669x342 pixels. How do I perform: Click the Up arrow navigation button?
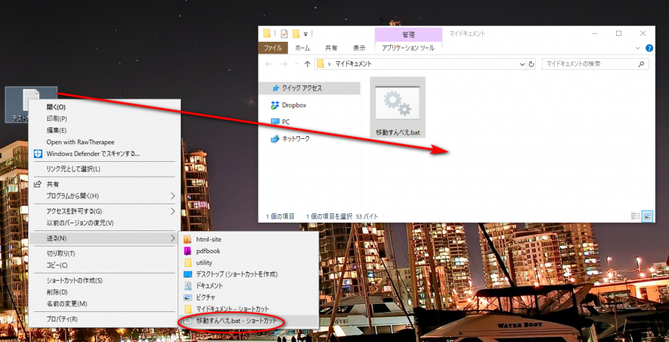click(307, 64)
